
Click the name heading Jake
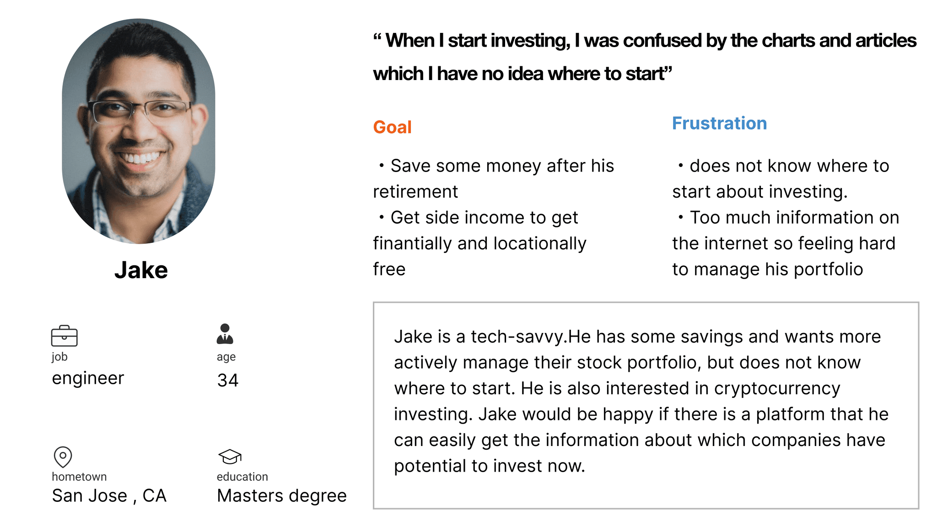[141, 270]
